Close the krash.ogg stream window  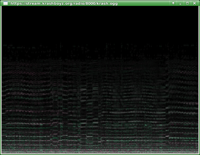click(194, 3)
